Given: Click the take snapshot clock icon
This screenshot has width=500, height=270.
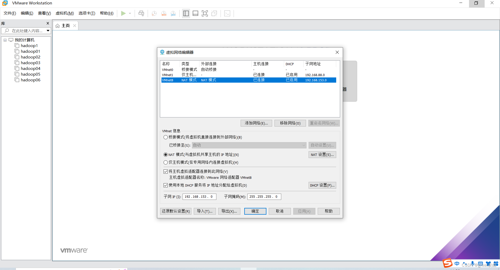Looking at the screenshot, I should coord(154,13).
